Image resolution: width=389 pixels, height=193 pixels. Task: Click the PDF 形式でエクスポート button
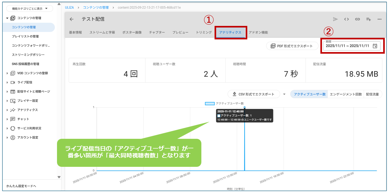click(x=292, y=46)
